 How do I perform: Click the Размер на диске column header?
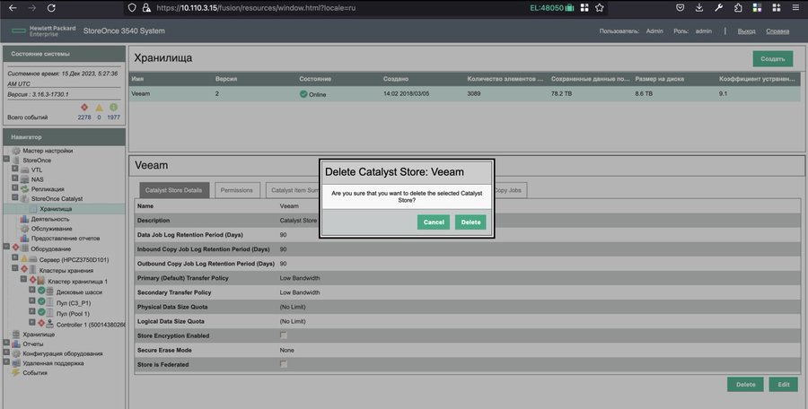660,79
